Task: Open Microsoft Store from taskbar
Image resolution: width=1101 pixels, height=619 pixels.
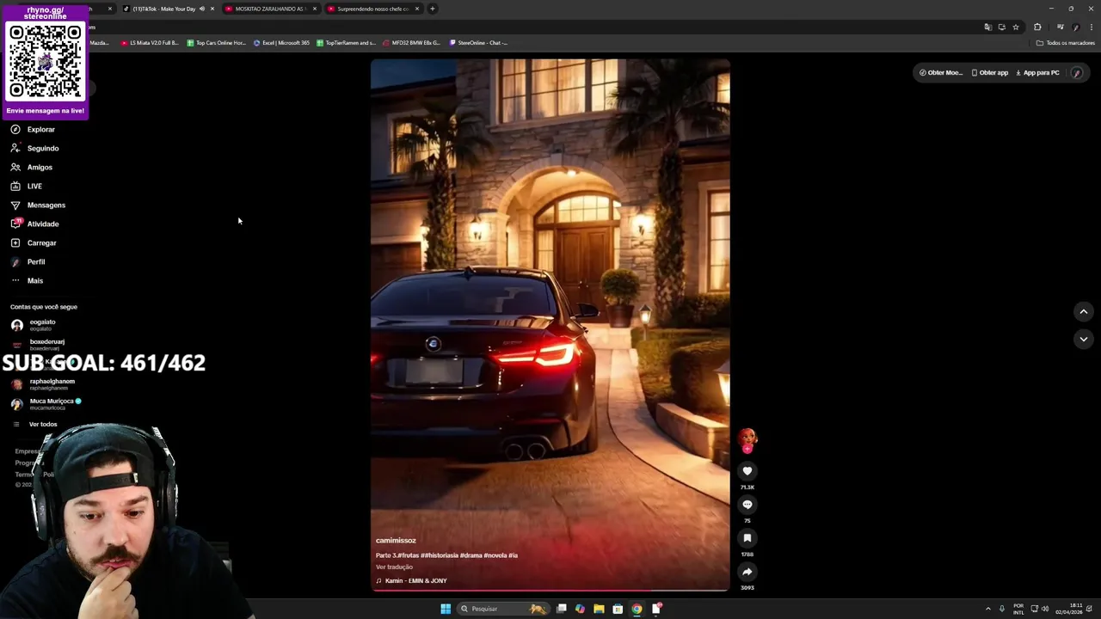Action: (x=618, y=609)
